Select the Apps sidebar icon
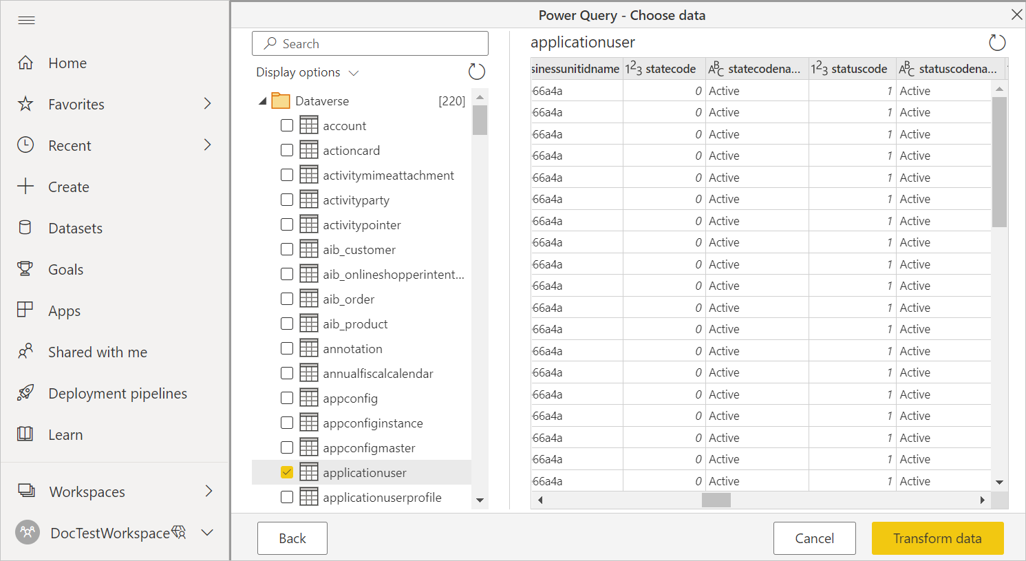 tap(25, 310)
